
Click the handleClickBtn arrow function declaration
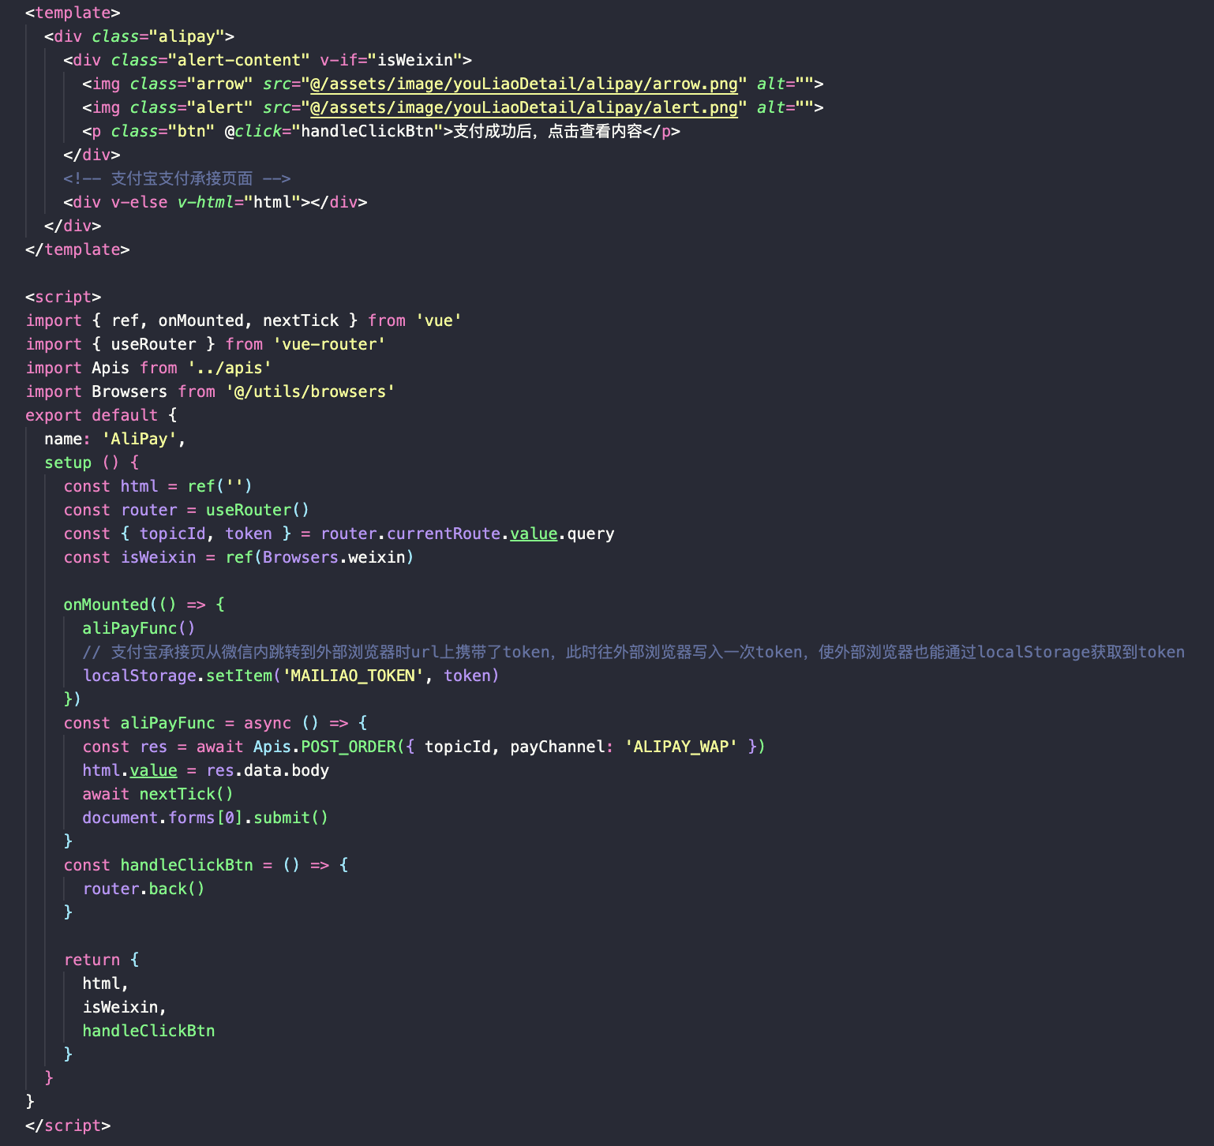pos(206,865)
